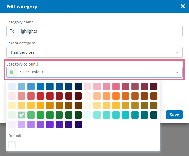Viewport: 189px width, 156px height.
Task: Close the Edit category dialog
Action: [183, 6]
